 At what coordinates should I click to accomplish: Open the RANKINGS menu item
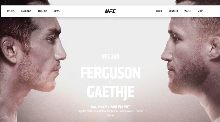[26, 11]
